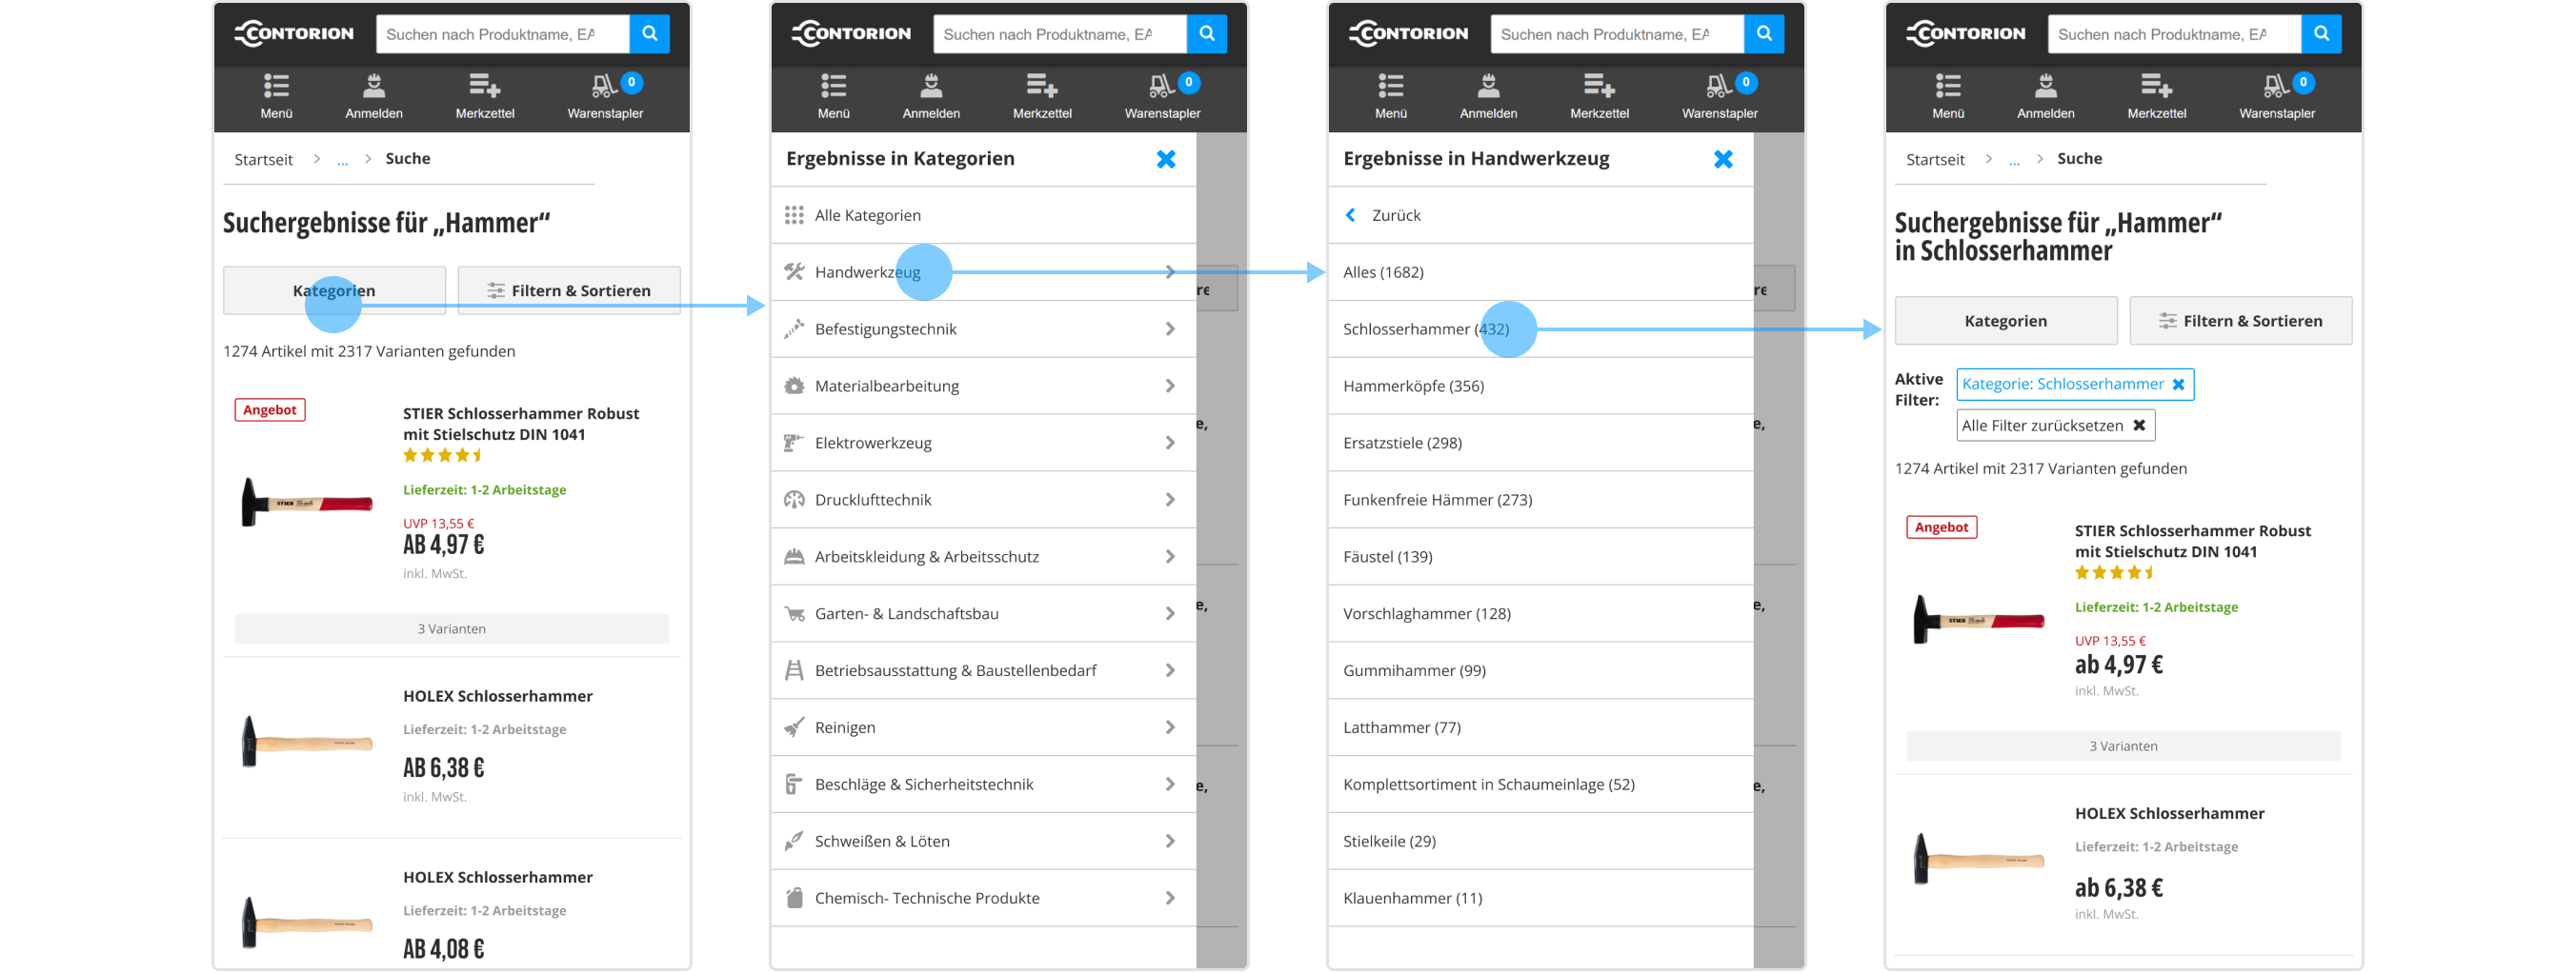Expand Drucklufttechnik category chevron

click(x=1169, y=500)
